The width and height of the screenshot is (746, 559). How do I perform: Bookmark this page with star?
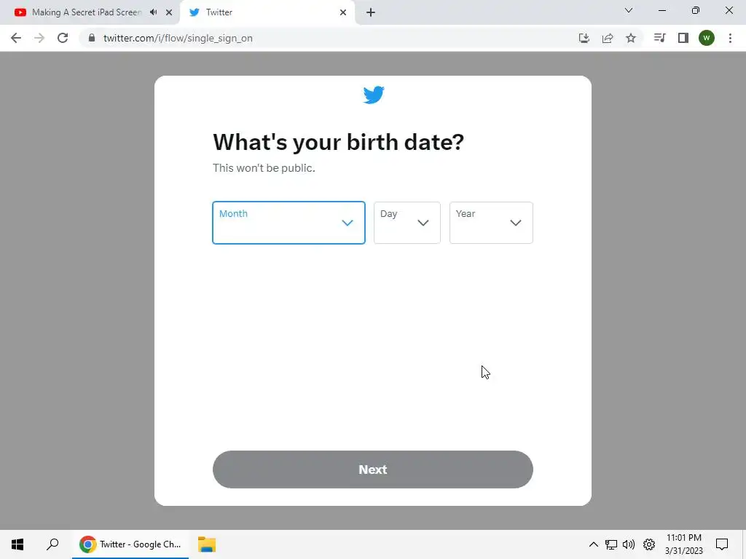click(x=631, y=38)
